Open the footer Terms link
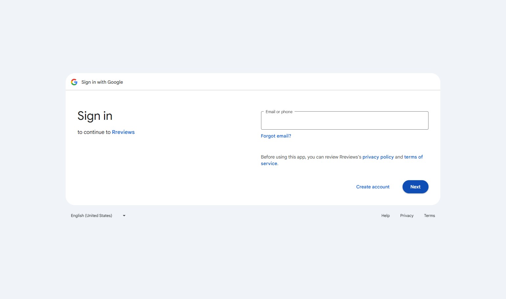The image size is (506, 299). pos(429,216)
